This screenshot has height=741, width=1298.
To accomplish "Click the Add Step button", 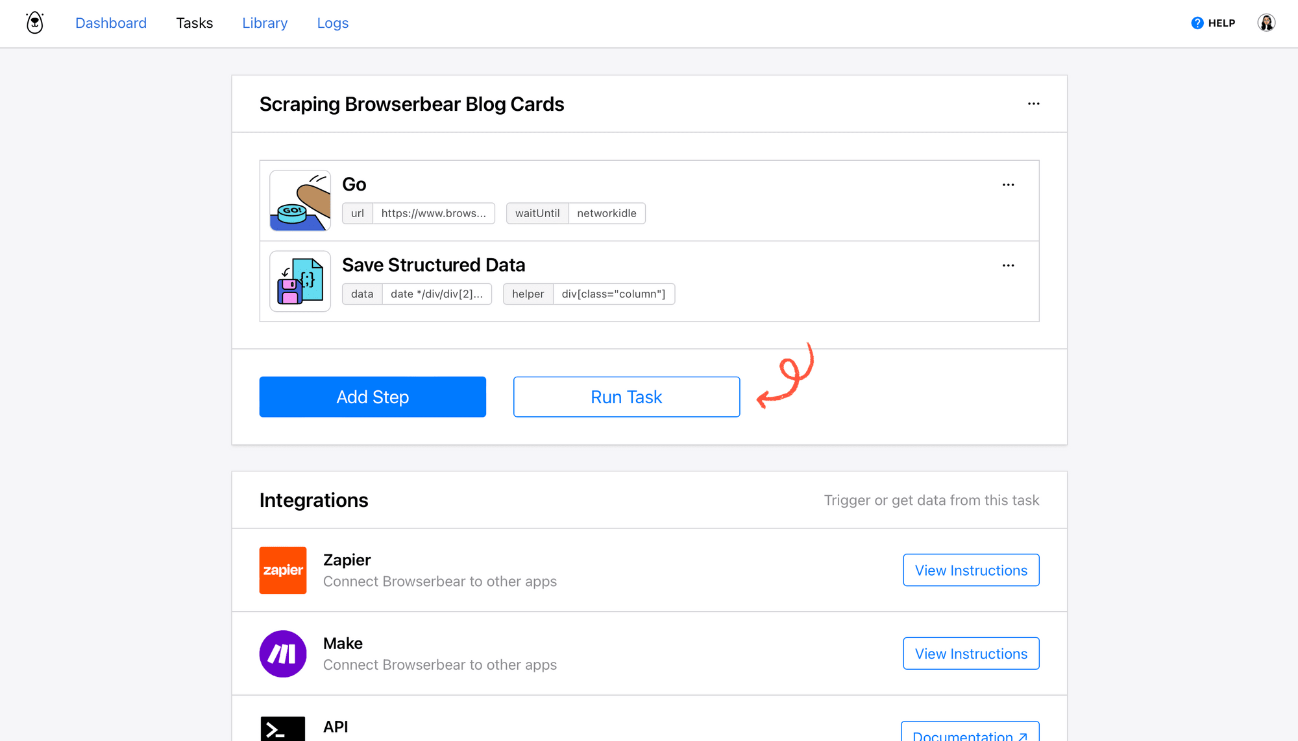I will (372, 396).
